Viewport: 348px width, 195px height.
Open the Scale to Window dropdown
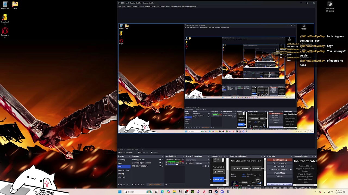(x=135, y=149)
